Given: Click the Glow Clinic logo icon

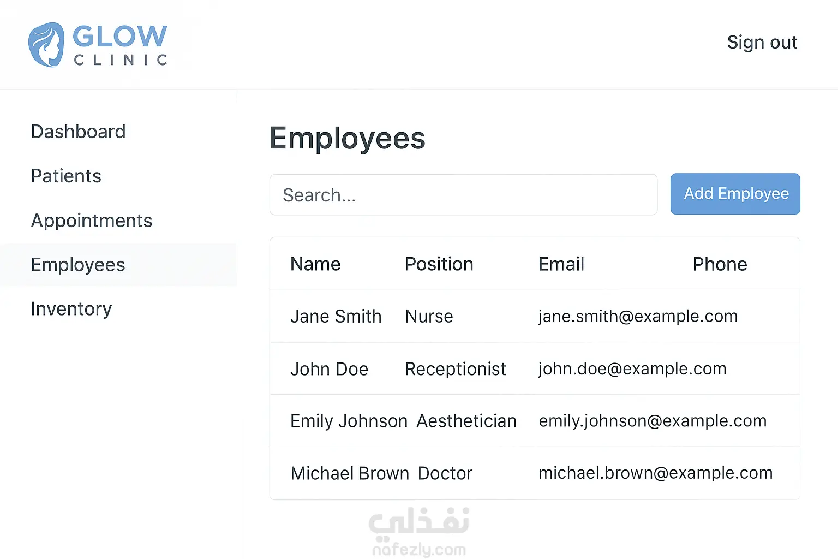Looking at the screenshot, I should click(x=46, y=45).
